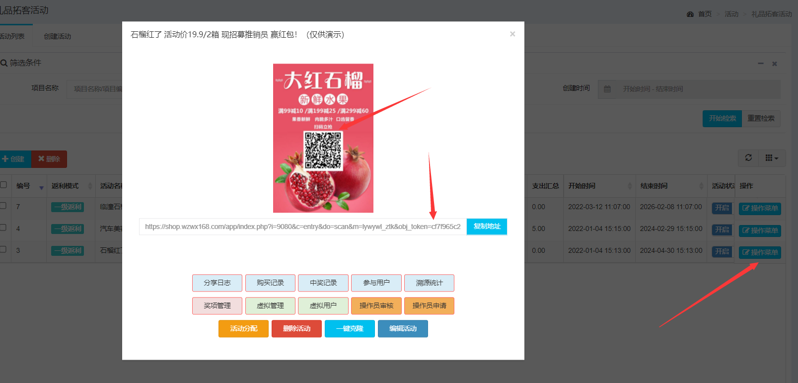Click the refresh icon above the table
The image size is (798, 383).
pyautogui.click(x=748, y=158)
